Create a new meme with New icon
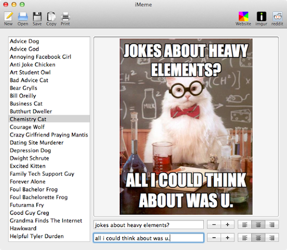The height and width of the screenshot is (250, 287). (x=8, y=18)
